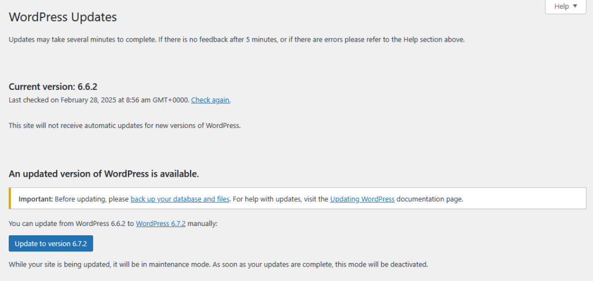Open "back up your database and files" link
Viewport: 593px width, 281px height.
[180, 199]
